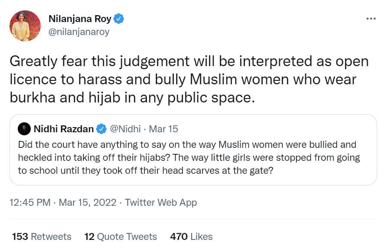View the 153 Retweets list

coord(42,236)
